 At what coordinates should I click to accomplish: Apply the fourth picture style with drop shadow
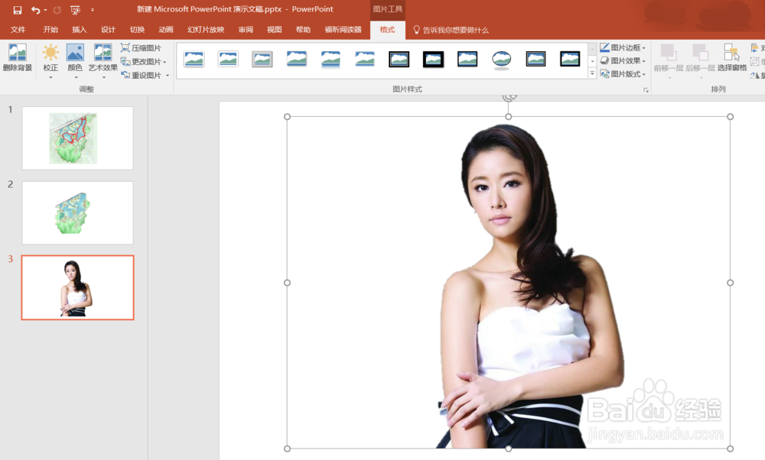297,60
